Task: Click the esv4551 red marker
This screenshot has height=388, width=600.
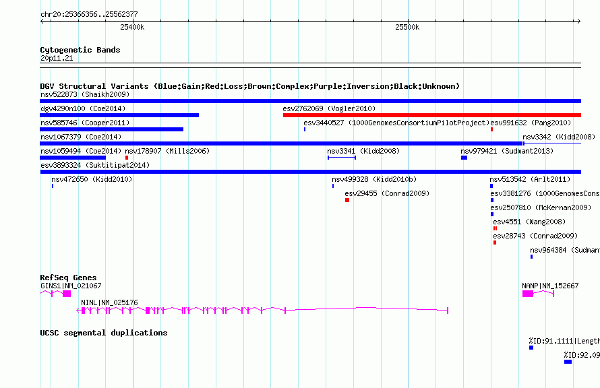Action: [x=495, y=228]
